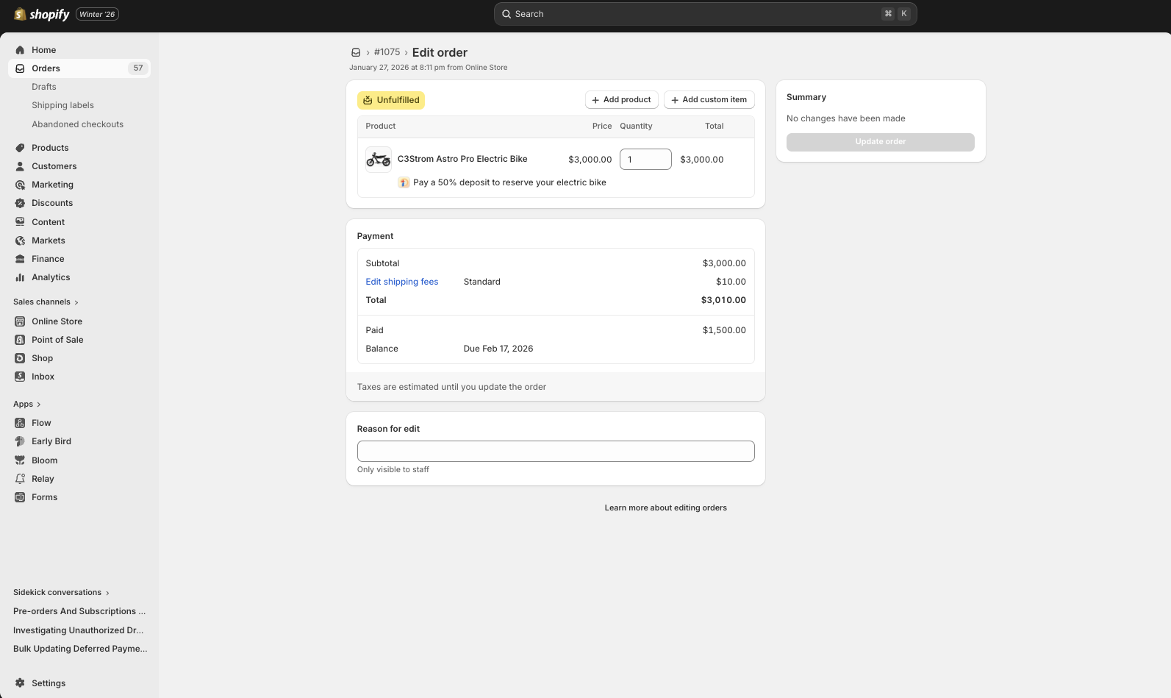Click the deposit selling plan icon
Viewport: 1171px width, 698px height.
[x=404, y=182]
